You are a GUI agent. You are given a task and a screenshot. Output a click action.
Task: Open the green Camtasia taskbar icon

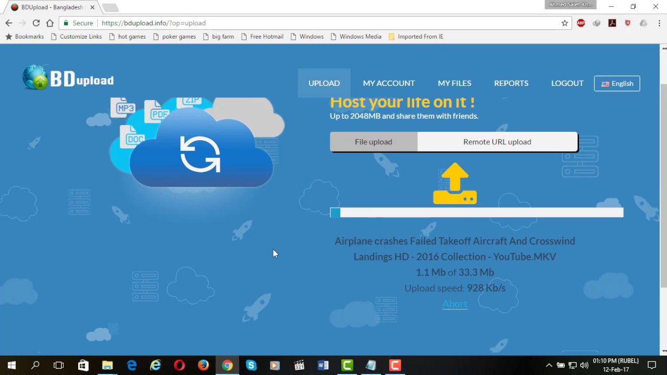[x=347, y=365]
